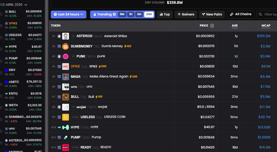Viewport: 277px width, 152px height.
Task: Open the Last 24 hours timeframe dropdown
Action: pos(68,14)
